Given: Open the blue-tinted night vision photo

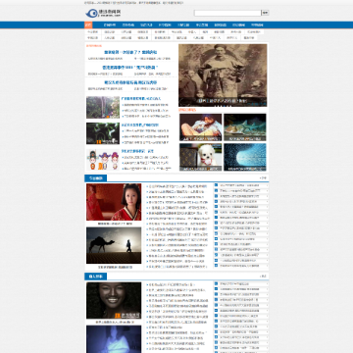Looking at the screenshot, I should click(x=114, y=339).
